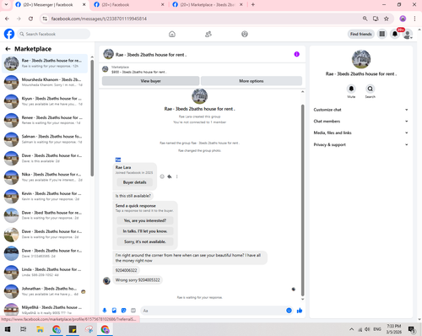Open a new browser tab
422x336 pixels.
(x=253, y=4)
